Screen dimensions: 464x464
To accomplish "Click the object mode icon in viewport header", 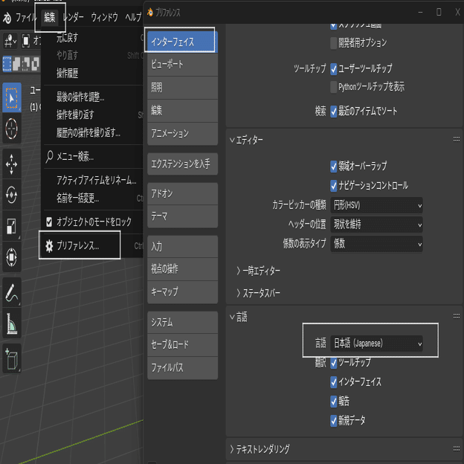I will [26, 41].
